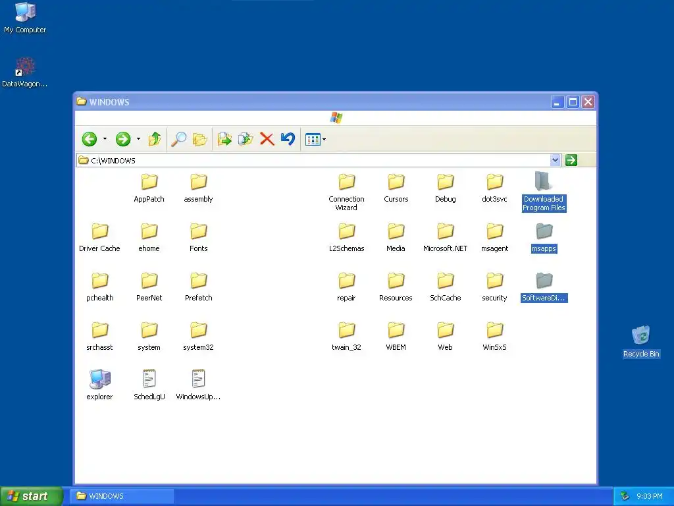Select the Recycle Bin icon

click(641, 342)
